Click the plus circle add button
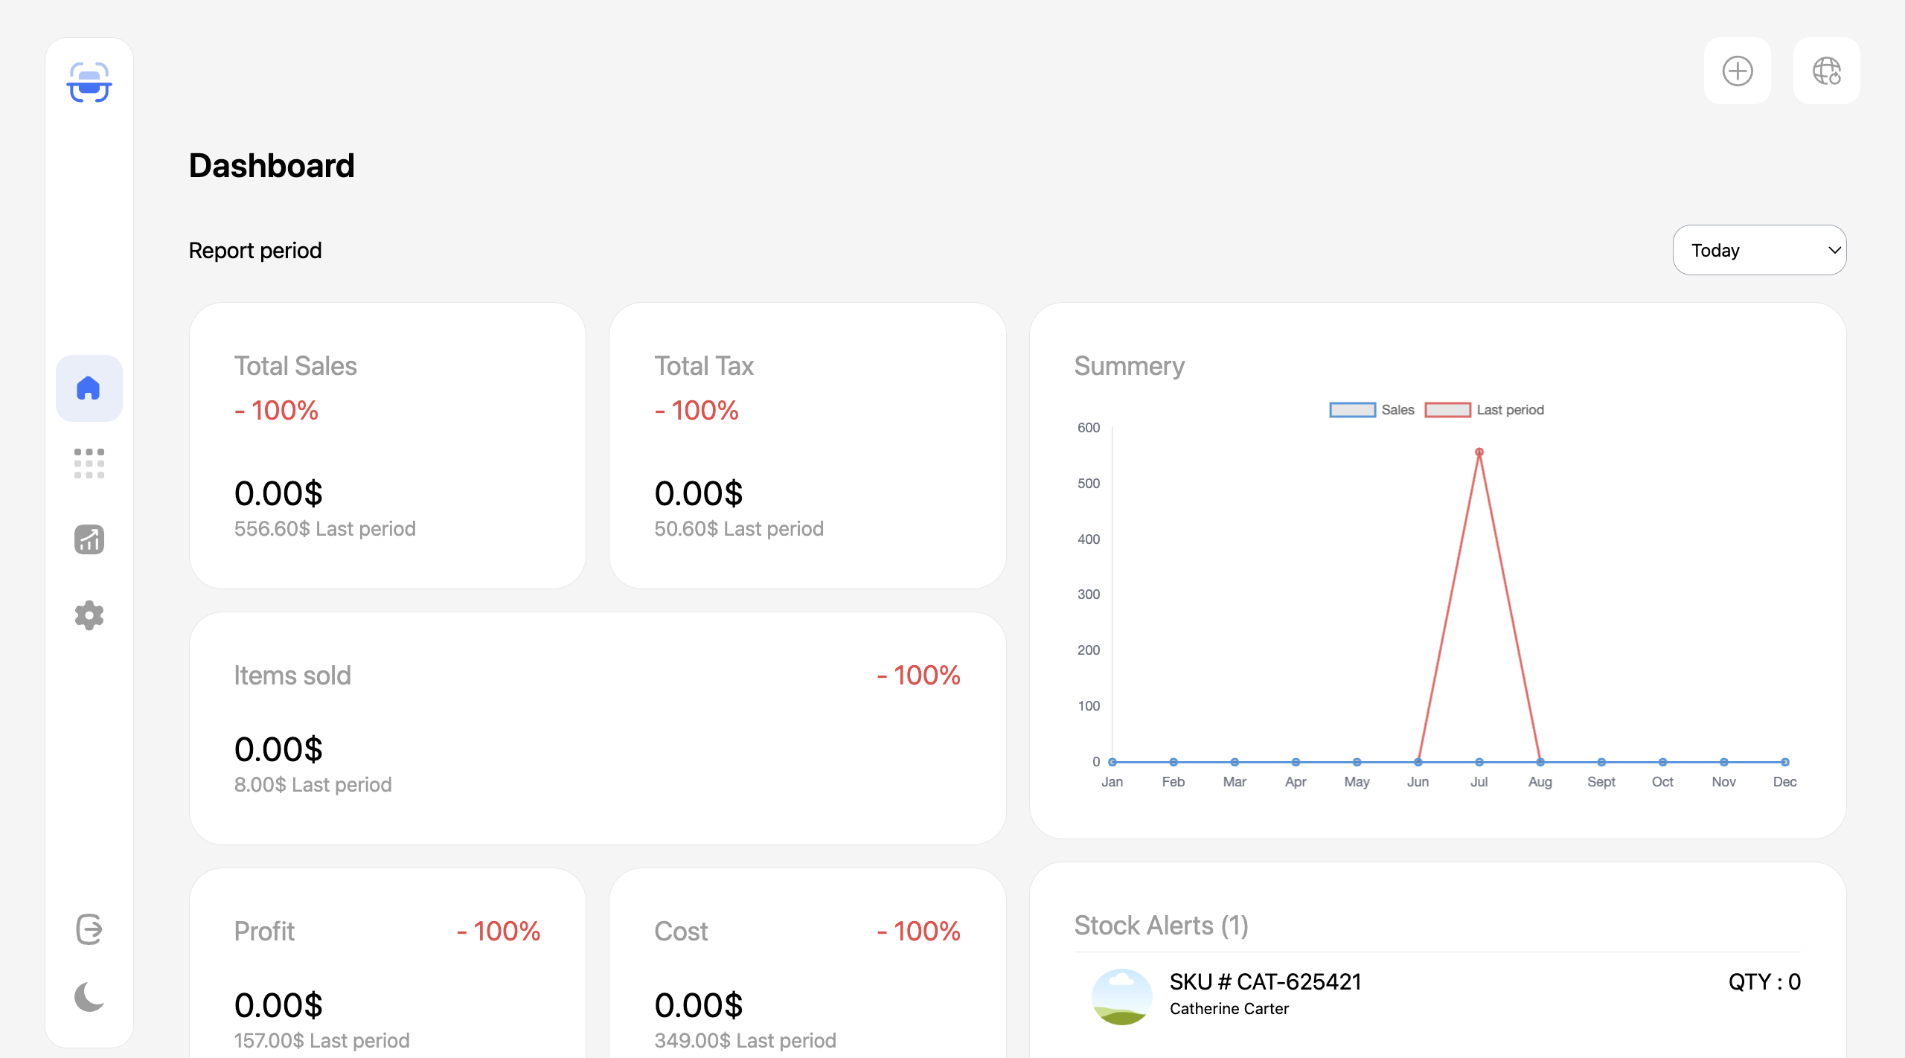Viewport: 1905px width, 1058px height. pos(1738,71)
